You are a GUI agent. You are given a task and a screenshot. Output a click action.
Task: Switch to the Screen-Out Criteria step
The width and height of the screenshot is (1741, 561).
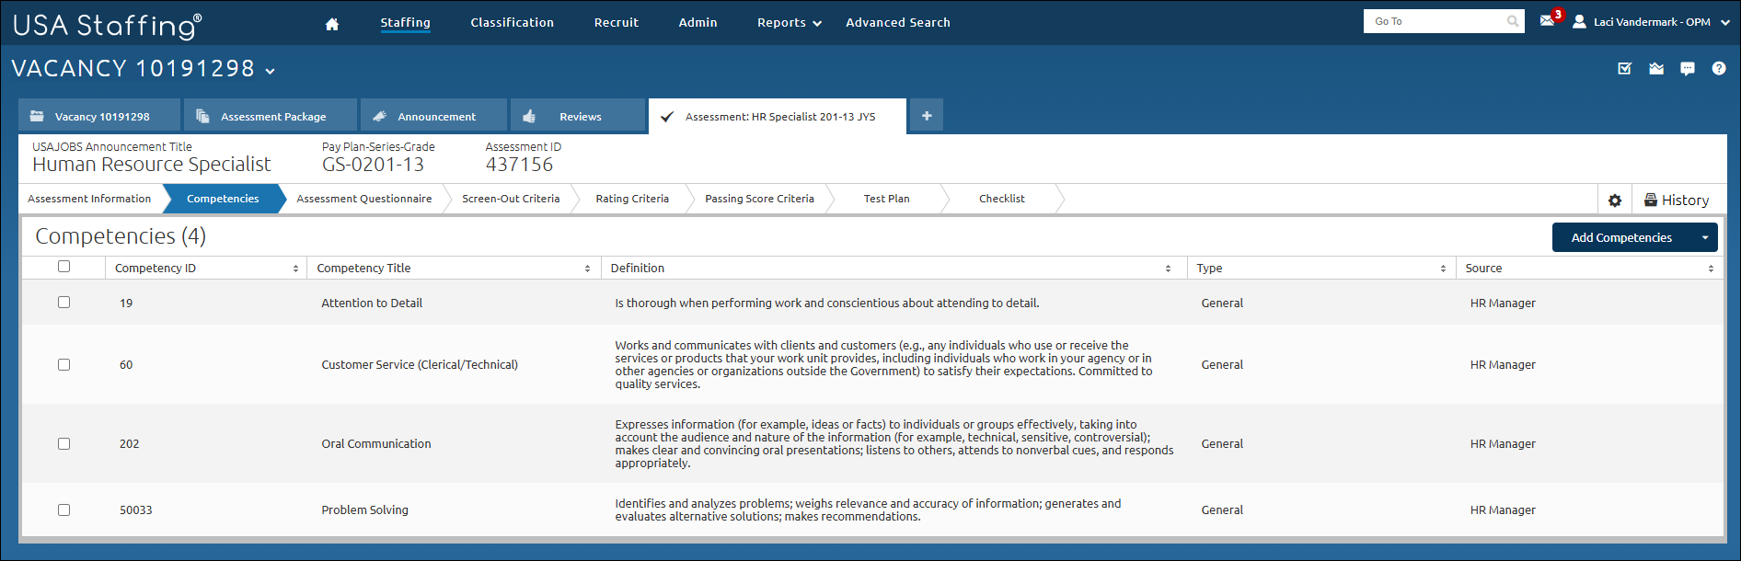511,199
